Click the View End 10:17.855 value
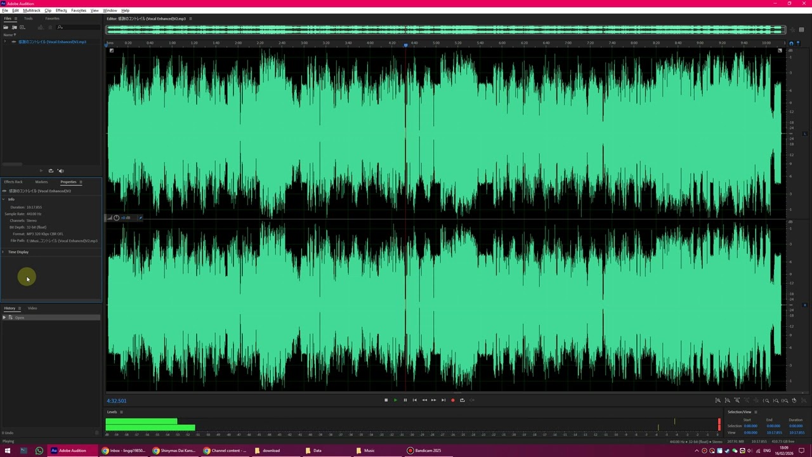This screenshot has height=457, width=812. 774,433
